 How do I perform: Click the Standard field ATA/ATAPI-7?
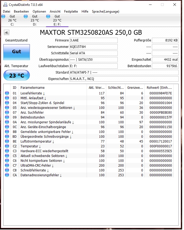(124, 72)
